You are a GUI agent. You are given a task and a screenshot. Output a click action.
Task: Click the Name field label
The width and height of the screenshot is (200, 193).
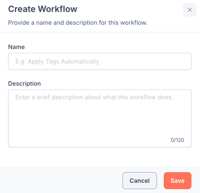tap(17, 47)
